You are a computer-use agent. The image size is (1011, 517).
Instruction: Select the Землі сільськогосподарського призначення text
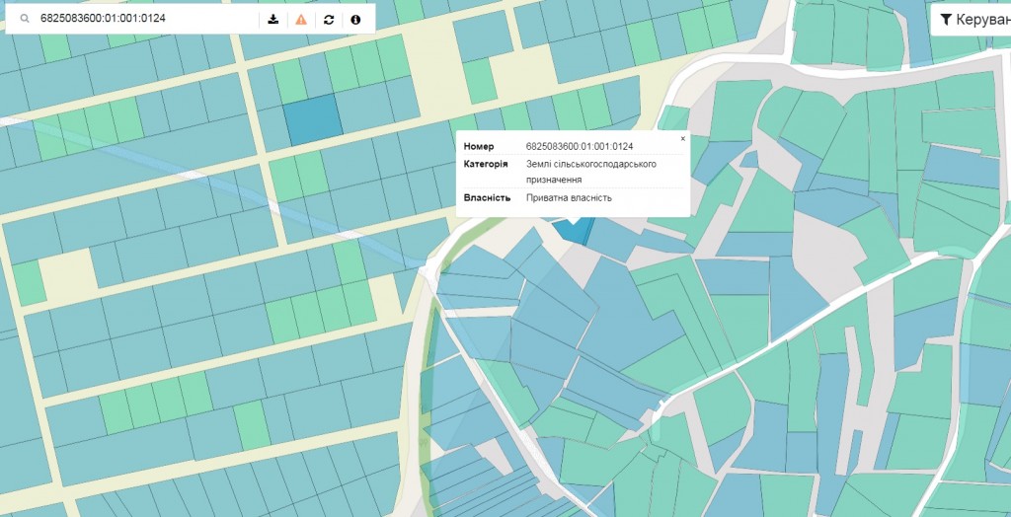(x=590, y=172)
